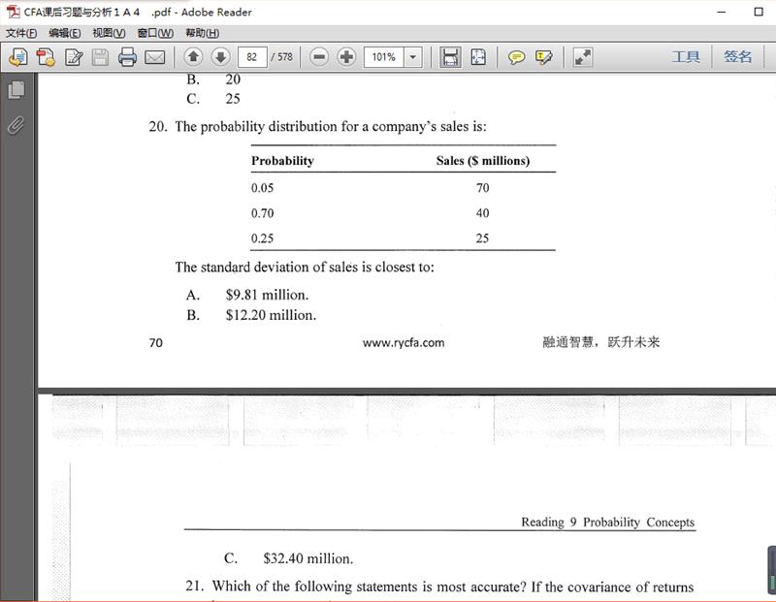Click the zoom percentage field 101%
Screen dimensions: 776x602
click(384, 57)
